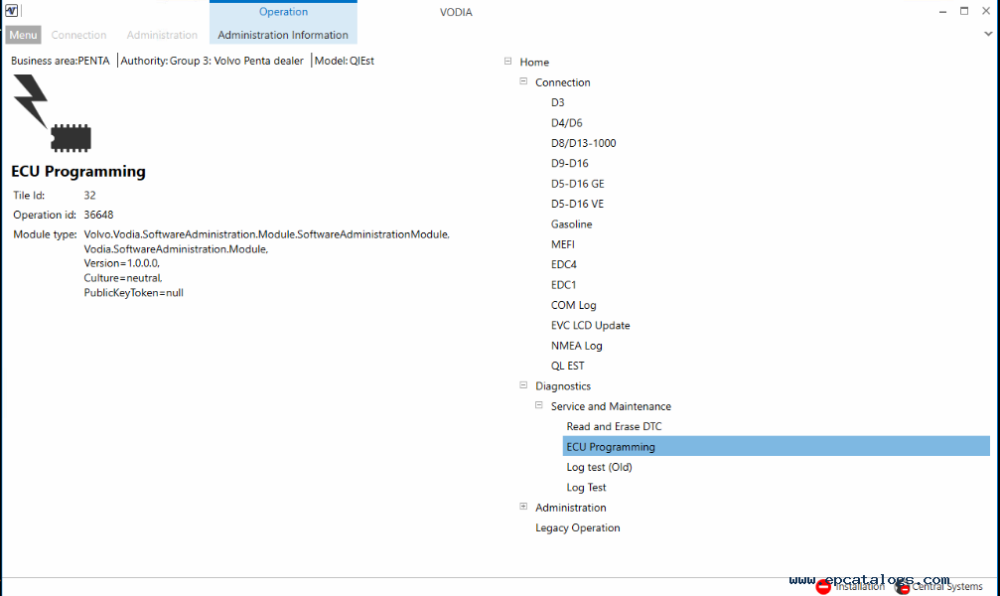Select the Administration tree item
Viewport: 1000px width, 596px height.
(571, 508)
